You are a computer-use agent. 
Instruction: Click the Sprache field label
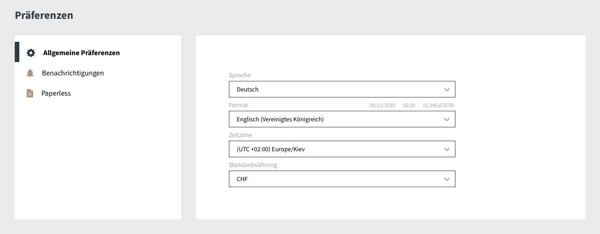pyautogui.click(x=239, y=75)
